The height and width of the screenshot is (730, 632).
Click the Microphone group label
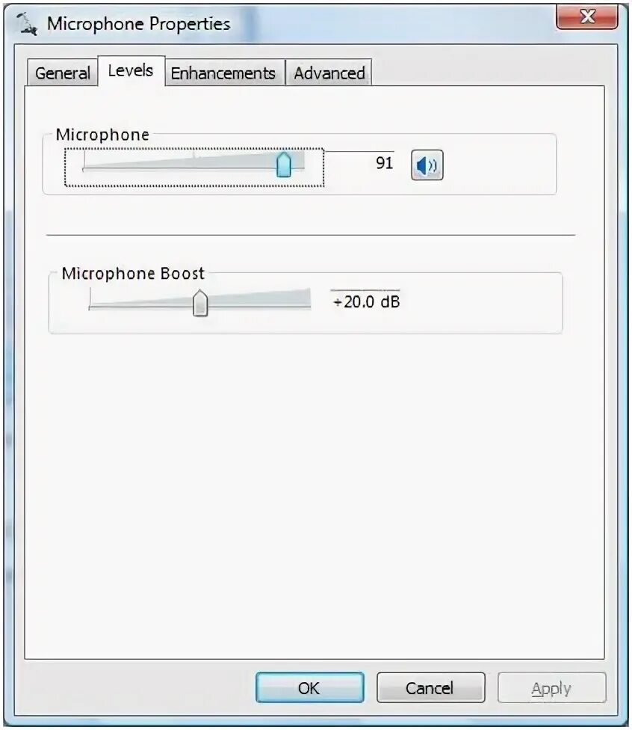point(102,135)
